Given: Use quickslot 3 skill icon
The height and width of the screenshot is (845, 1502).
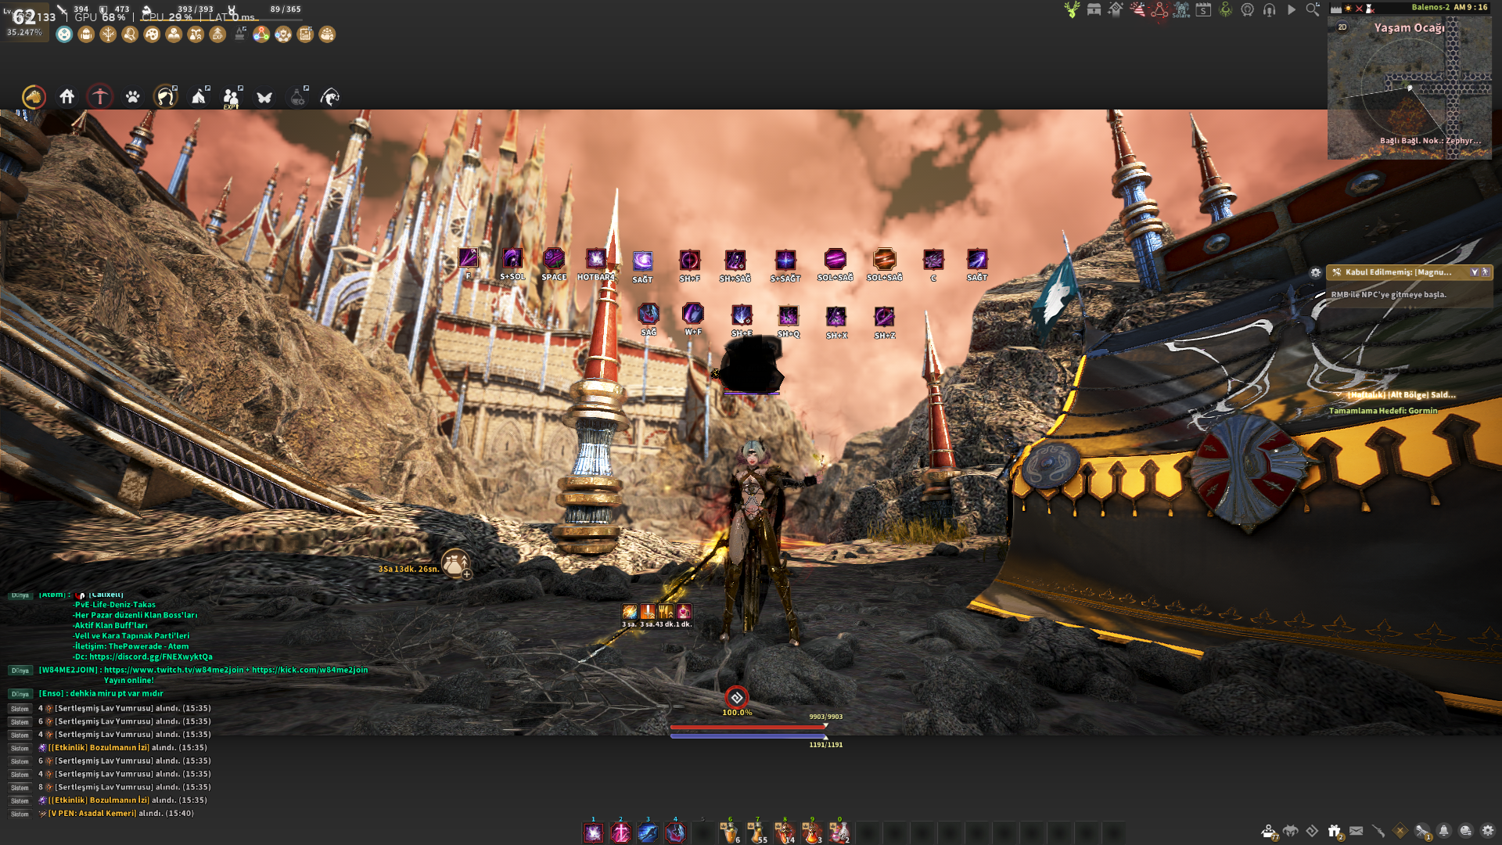Looking at the screenshot, I should tap(649, 832).
